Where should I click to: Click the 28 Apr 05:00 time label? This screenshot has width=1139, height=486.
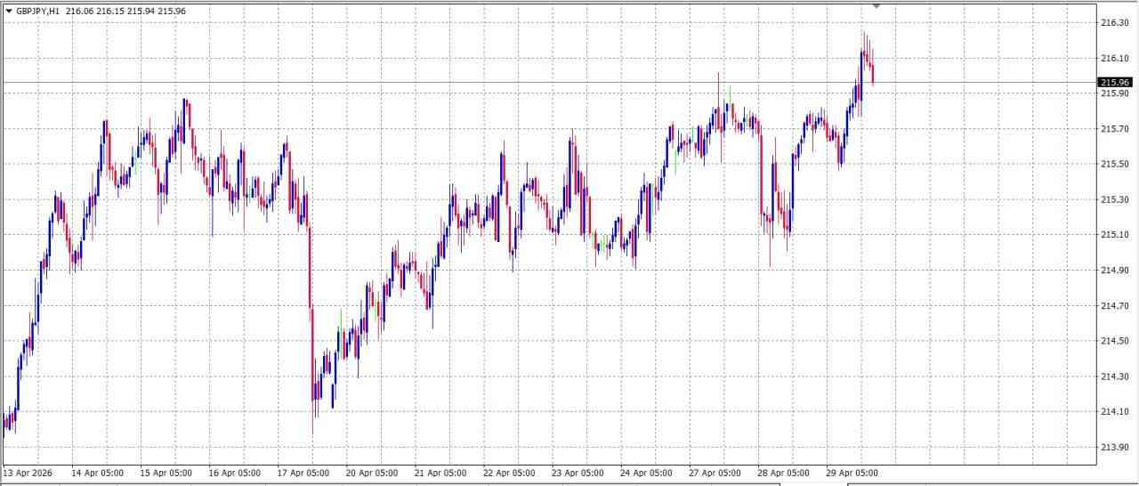tap(783, 473)
